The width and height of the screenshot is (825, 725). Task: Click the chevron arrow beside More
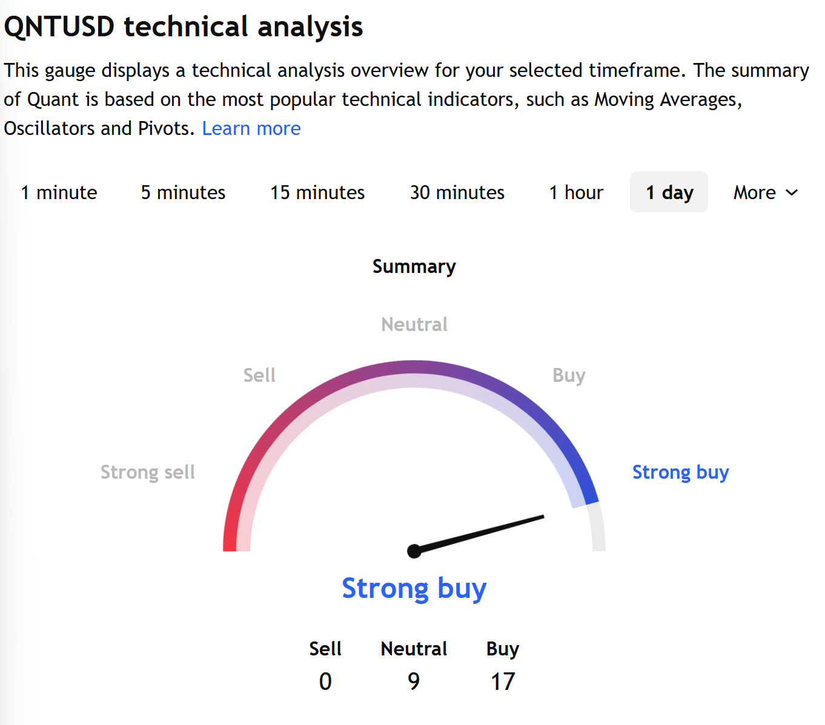pos(792,192)
